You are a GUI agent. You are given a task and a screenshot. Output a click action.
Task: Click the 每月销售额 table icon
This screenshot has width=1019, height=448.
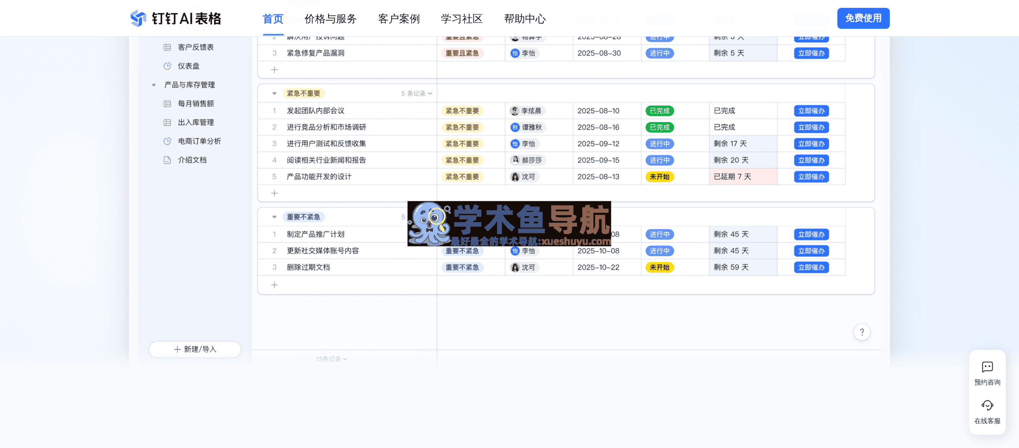tap(167, 103)
